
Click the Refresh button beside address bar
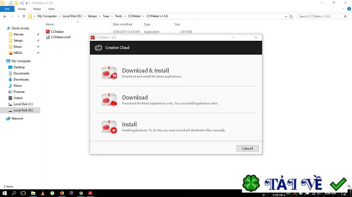(291, 16)
